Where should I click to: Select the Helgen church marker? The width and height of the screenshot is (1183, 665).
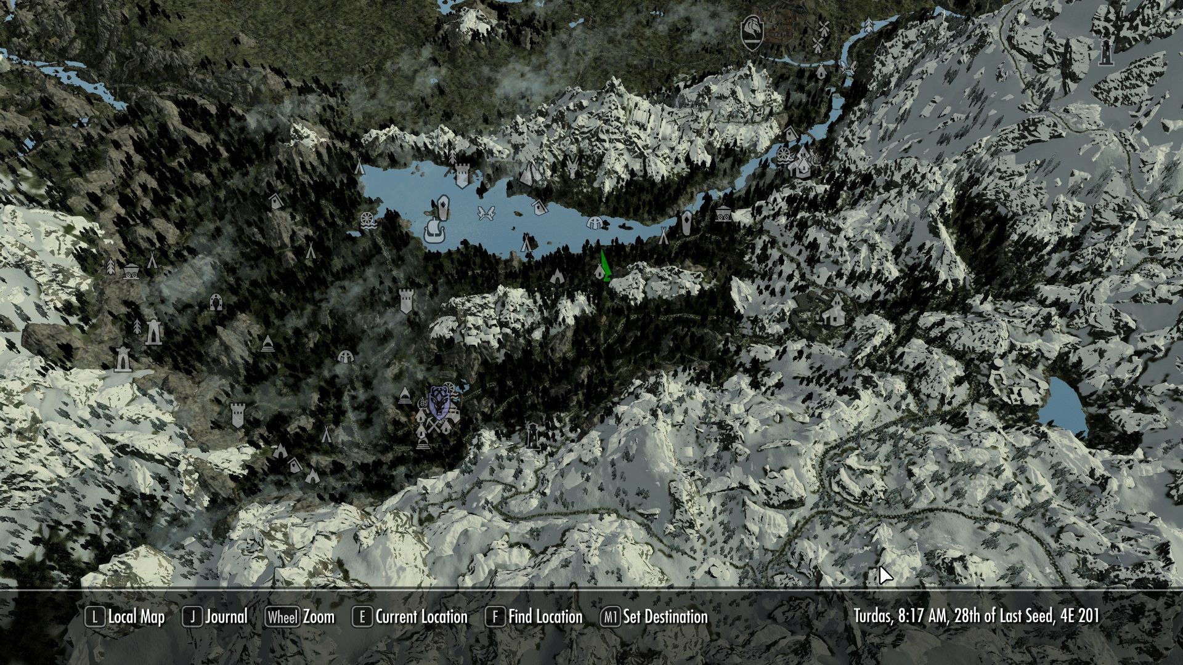pos(834,310)
